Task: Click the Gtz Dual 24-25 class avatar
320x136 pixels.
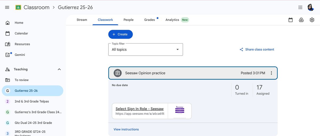Action: tap(7, 123)
